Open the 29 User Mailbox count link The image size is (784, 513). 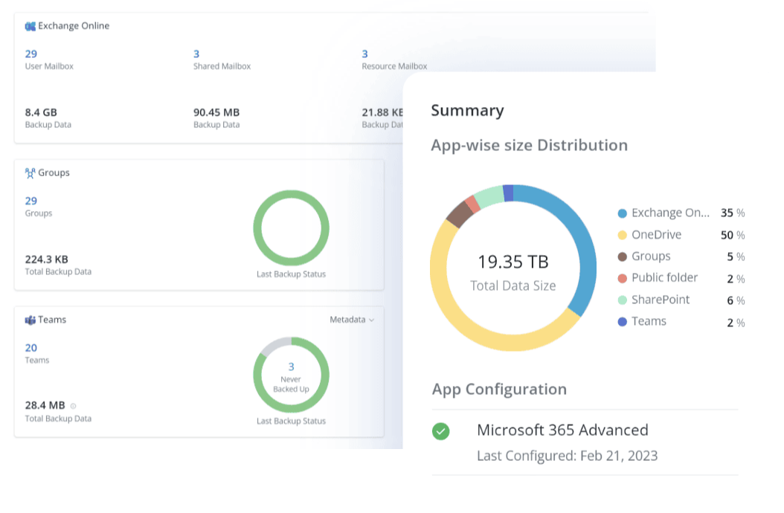pyautogui.click(x=31, y=54)
